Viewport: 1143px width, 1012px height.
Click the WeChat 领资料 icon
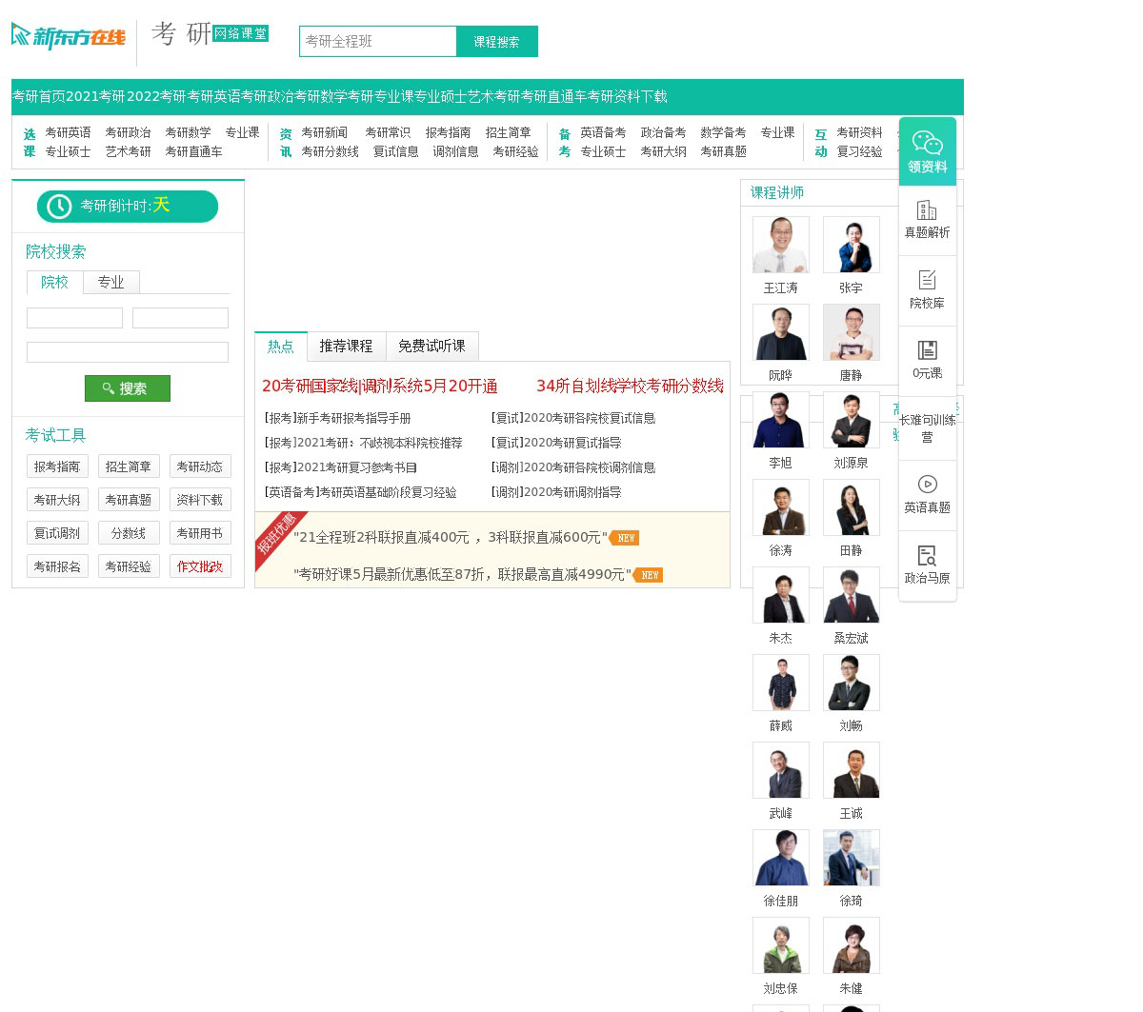pyautogui.click(x=927, y=143)
